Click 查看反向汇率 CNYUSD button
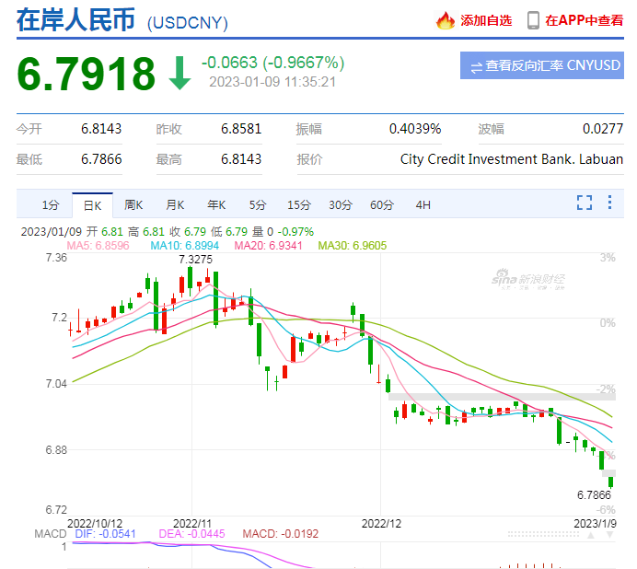The image size is (637, 569). point(542,65)
